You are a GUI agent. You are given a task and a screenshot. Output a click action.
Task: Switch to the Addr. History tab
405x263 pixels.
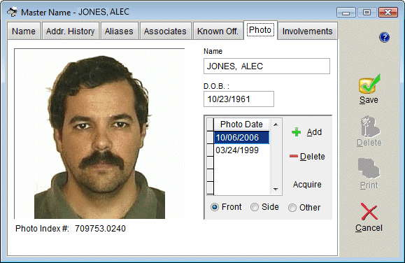[x=70, y=31]
